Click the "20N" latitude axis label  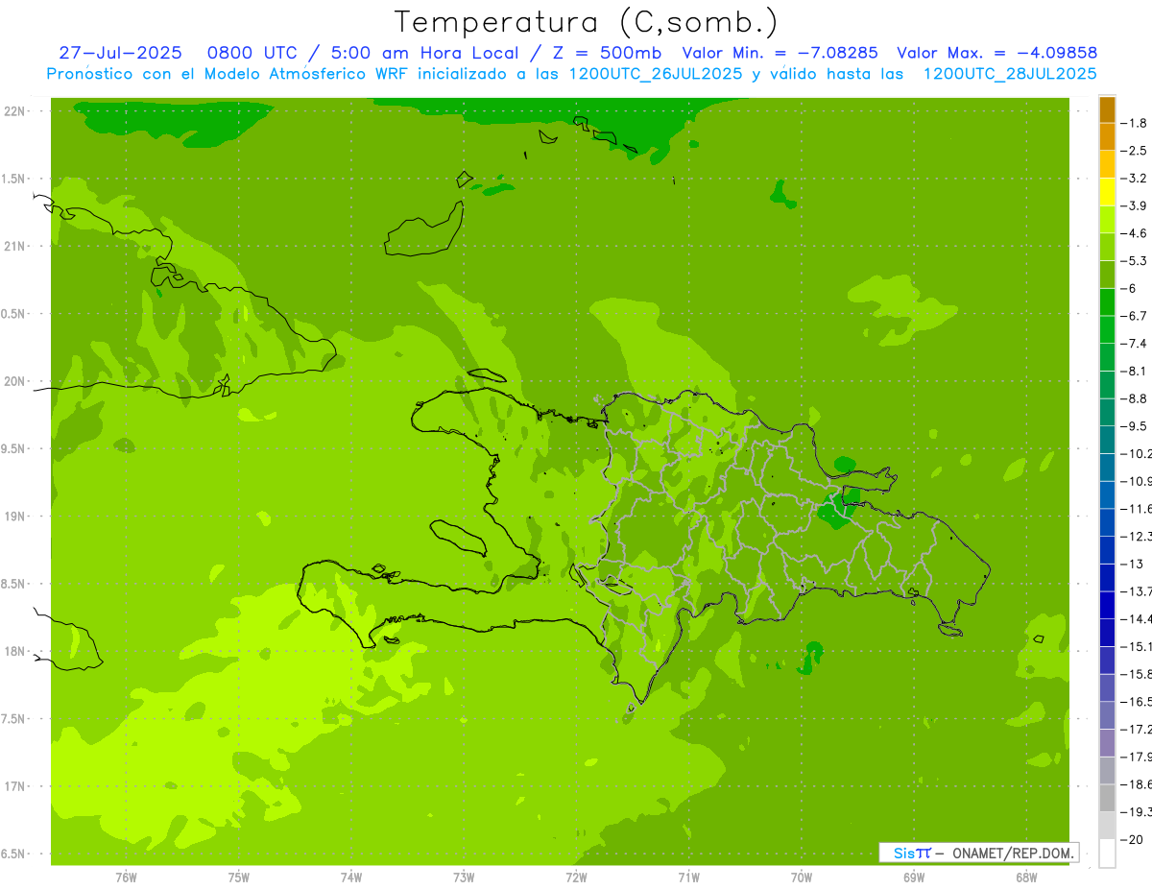14,381
